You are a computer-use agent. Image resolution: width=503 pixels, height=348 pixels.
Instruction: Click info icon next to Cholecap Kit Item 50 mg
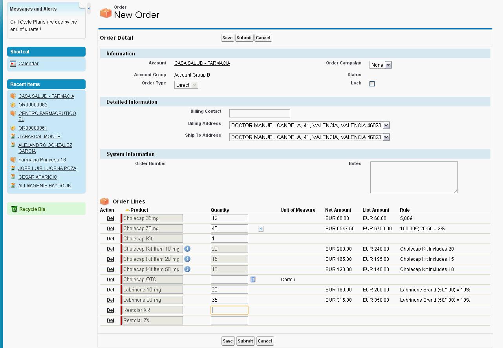pos(187,269)
